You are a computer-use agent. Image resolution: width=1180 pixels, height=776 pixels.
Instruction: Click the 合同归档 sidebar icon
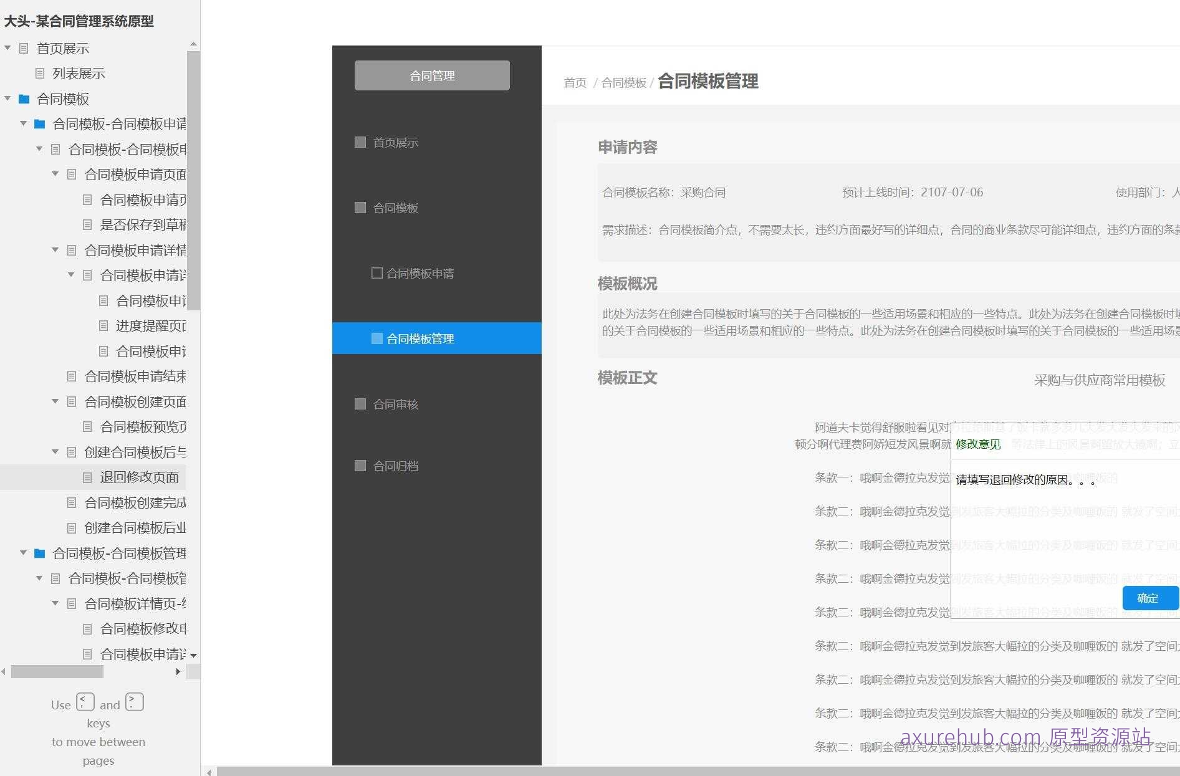click(x=360, y=466)
